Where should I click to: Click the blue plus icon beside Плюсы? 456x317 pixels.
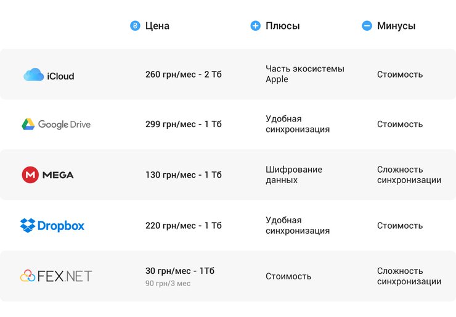256,26
